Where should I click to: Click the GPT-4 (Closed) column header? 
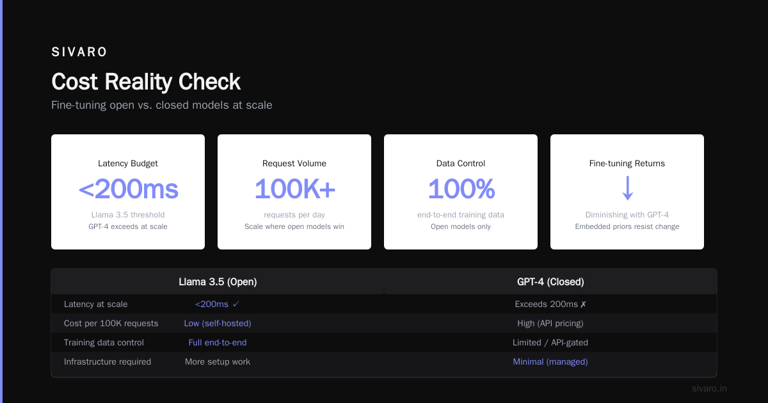pos(550,281)
